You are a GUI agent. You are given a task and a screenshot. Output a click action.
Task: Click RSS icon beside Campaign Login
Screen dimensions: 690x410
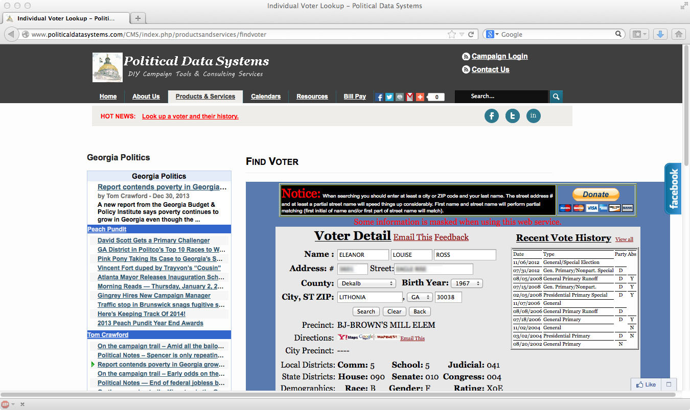(466, 57)
